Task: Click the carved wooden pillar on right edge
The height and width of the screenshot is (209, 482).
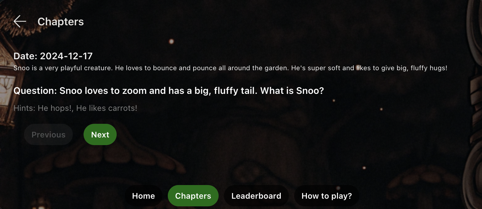Action: point(474,104)
